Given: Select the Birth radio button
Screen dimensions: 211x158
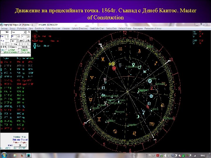Looking at the screenshot, I should [x=1, y=47].
